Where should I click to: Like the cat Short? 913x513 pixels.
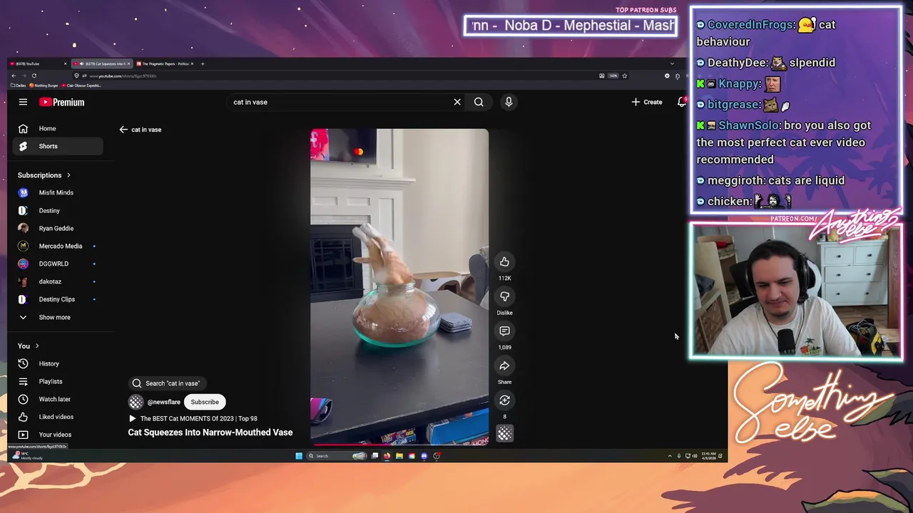(x=504, y=261)
